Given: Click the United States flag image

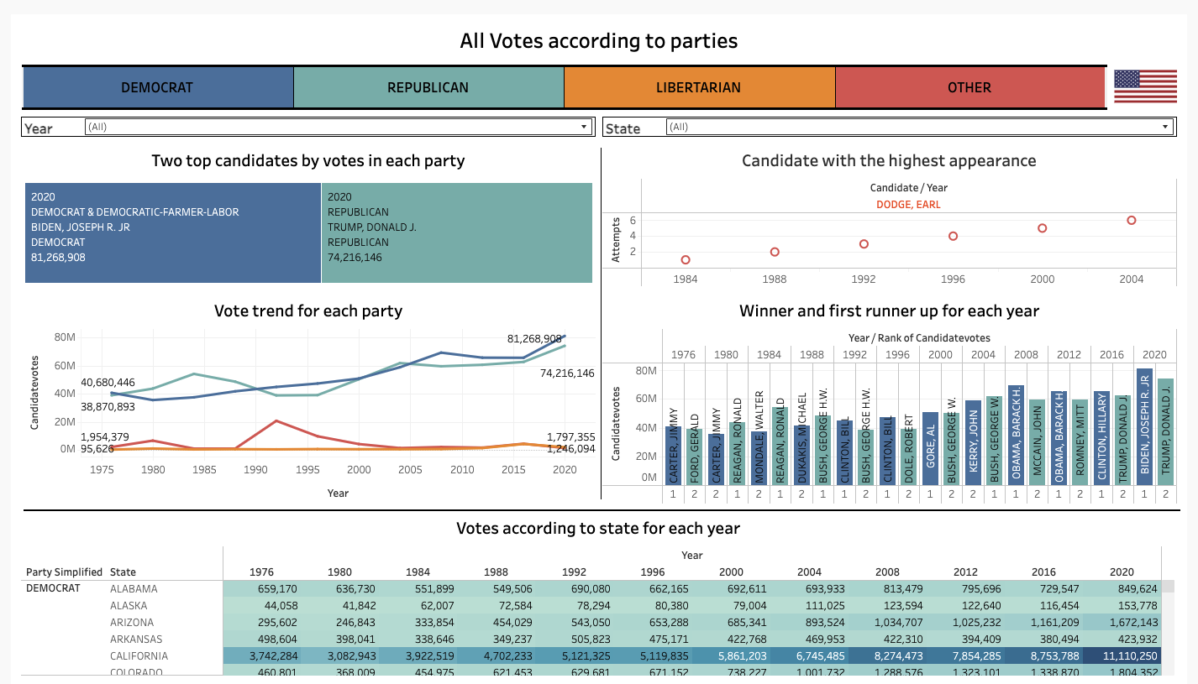Looking at the screenshot, I should [x=1145, y=86].
